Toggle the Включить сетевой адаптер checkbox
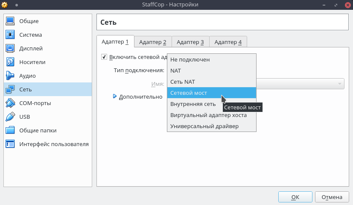This screenshot has height=205, width=353. point(104,57)
